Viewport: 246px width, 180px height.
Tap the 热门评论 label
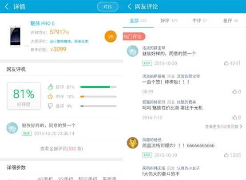coord(134,36)
